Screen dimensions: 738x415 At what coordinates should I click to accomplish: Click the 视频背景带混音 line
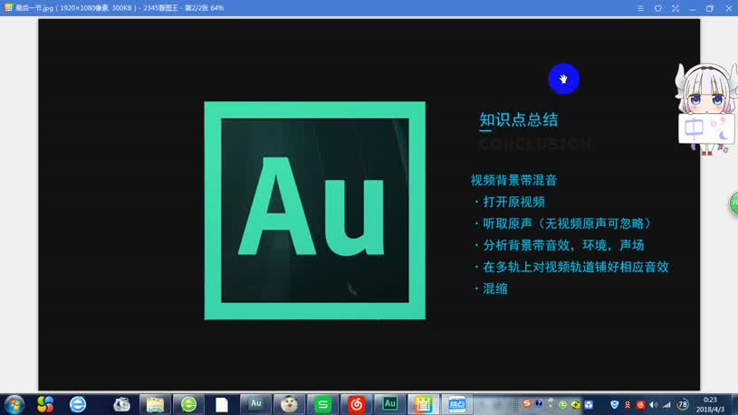514,180
